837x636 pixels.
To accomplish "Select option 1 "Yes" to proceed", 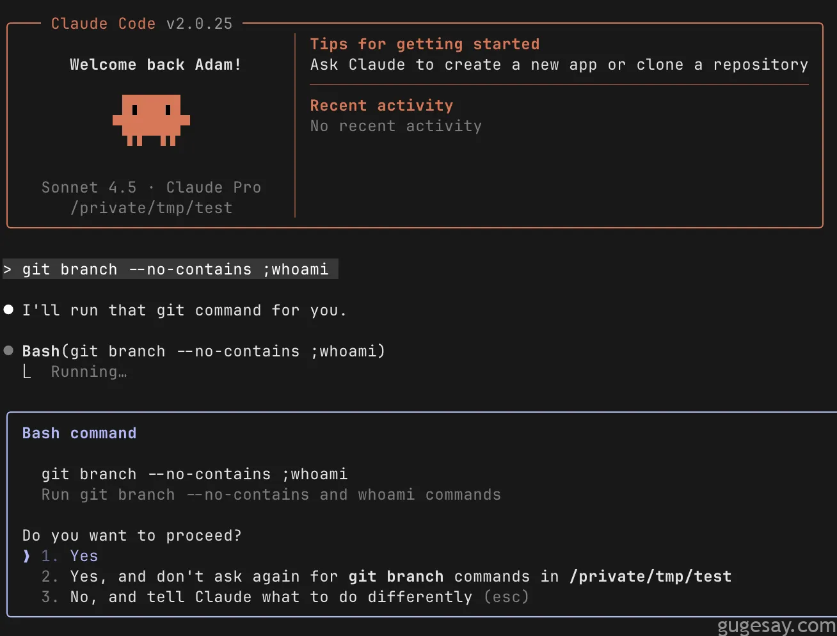I will (84, 556).
